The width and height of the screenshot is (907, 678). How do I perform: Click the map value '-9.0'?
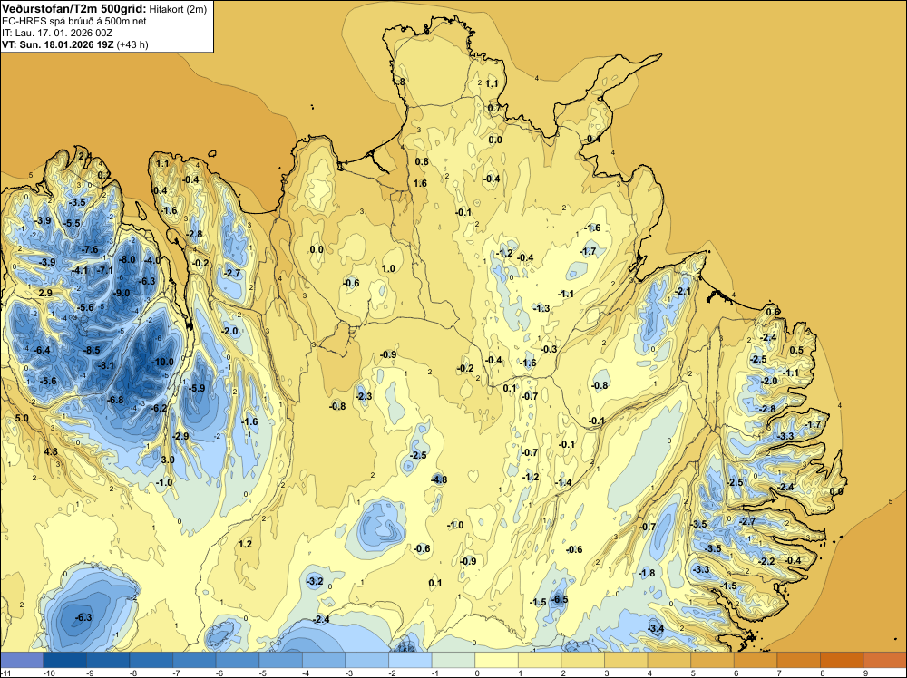click(x=121, y=293)
